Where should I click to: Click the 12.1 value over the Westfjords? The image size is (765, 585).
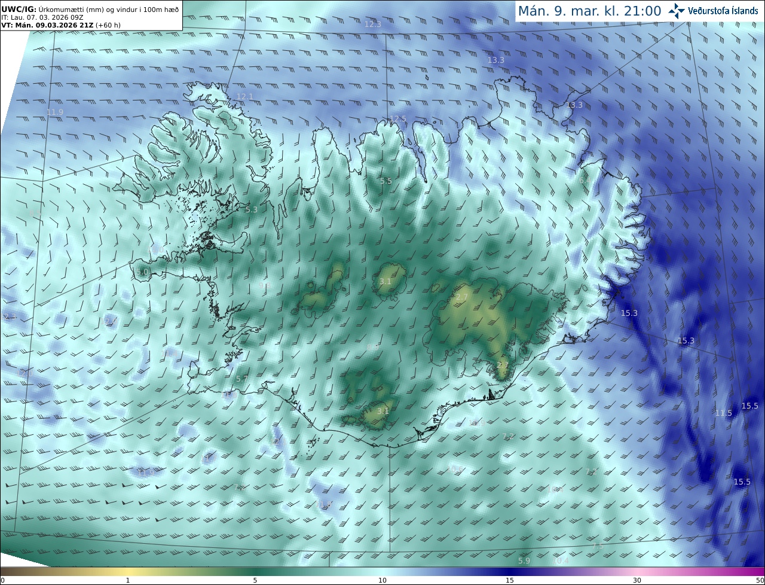(245, 96)
